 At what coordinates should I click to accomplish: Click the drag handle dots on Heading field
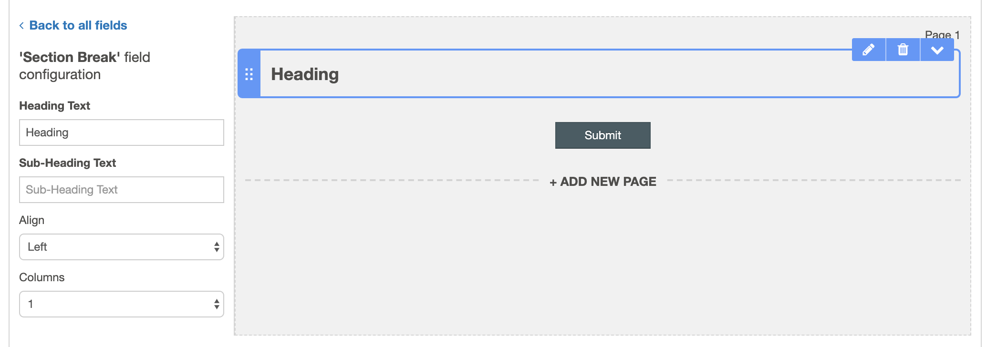pos(249,74)
